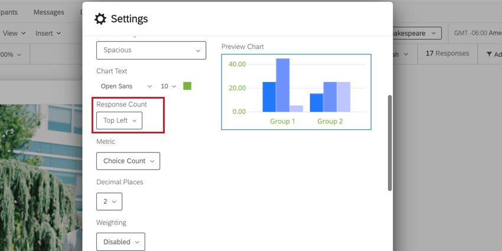This screenshot has width=502, height=251.
Task: Open the Weighting Disabled dropdown
Action: pos(120,242)
